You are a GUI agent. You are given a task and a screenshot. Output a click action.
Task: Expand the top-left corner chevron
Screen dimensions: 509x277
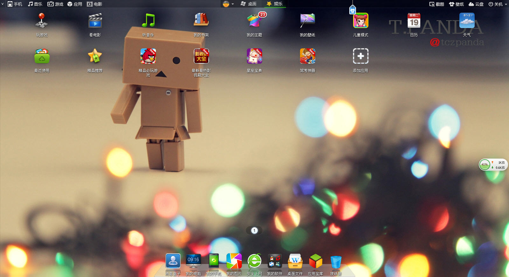(3, 4)
